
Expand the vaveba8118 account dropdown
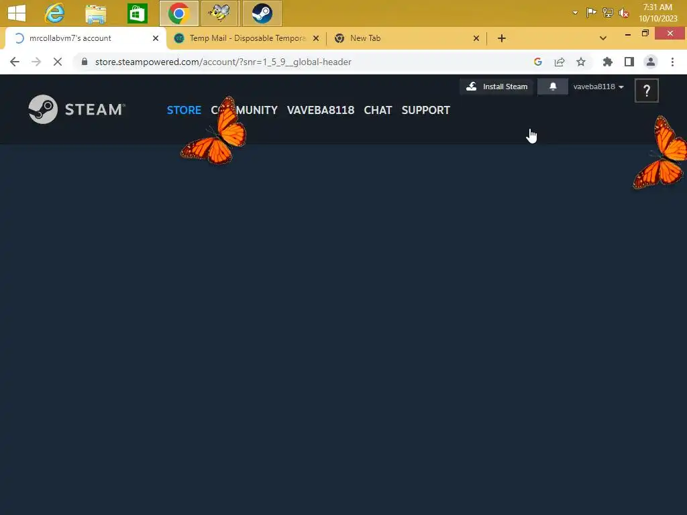pos(598,87)
